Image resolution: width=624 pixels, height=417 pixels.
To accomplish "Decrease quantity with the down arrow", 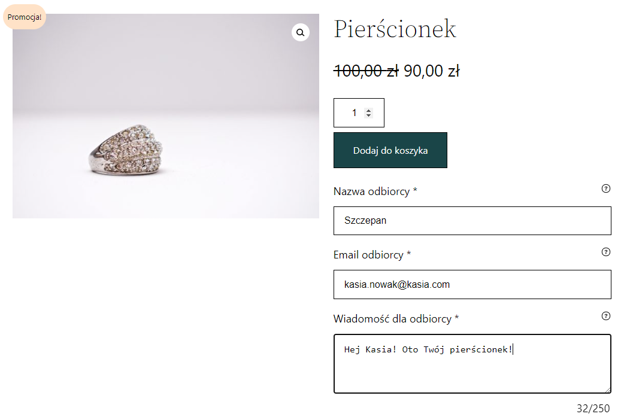I will [x=368, y=115].
